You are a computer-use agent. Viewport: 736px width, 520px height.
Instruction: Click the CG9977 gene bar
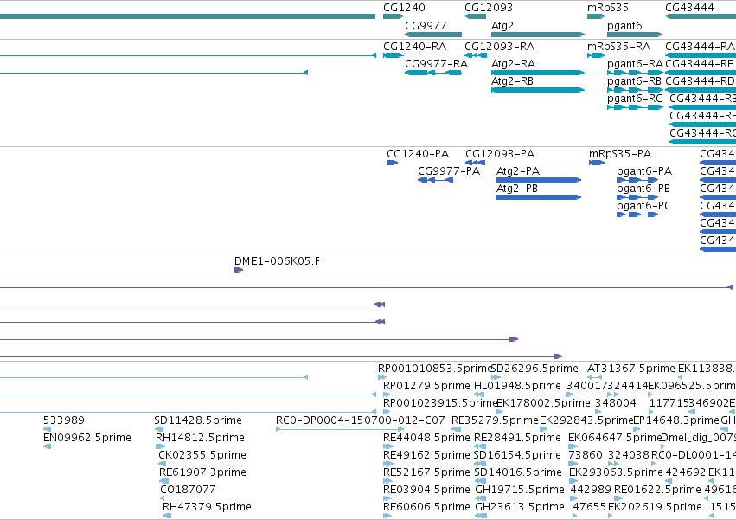[x=433, y=35]
